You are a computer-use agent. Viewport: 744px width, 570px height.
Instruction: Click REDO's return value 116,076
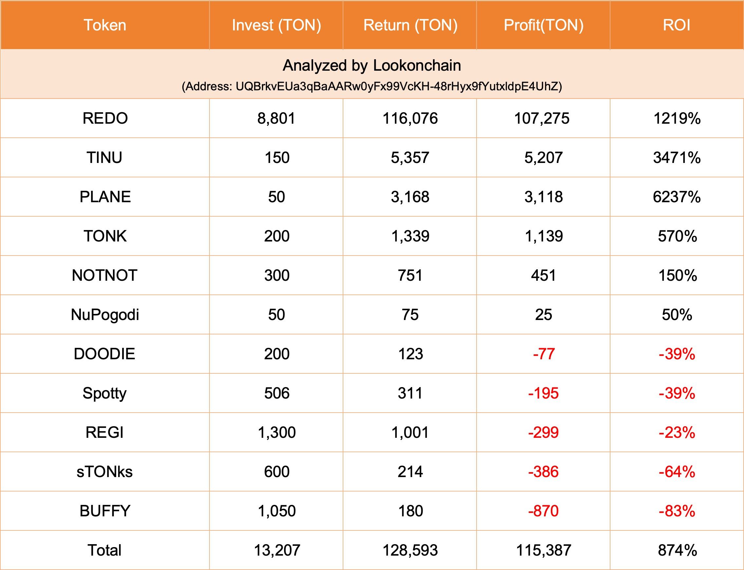(410, 118)
